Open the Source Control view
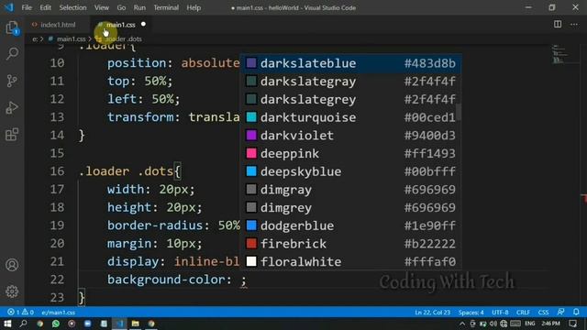Screen dimensions: 587x330 [x=12, y=81]
